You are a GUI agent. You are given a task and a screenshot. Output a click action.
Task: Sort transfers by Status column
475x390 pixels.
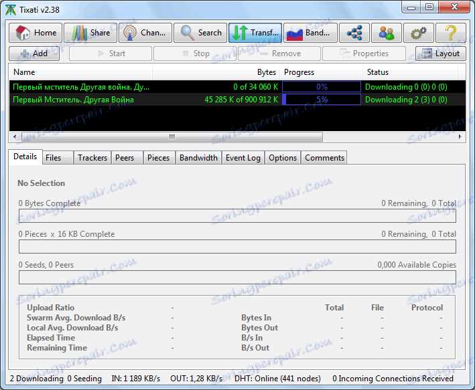pos(410,72)
